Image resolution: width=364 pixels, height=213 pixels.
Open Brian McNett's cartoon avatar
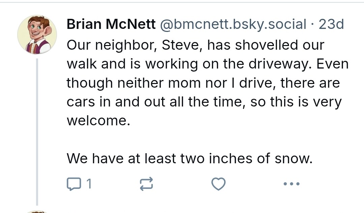[x=37, y=35]
